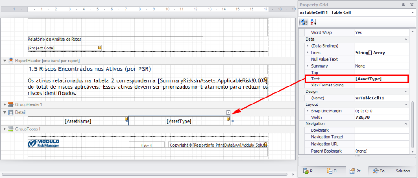Expand the (Data Bindings) property
418x178 pixels.
(307, 46)
